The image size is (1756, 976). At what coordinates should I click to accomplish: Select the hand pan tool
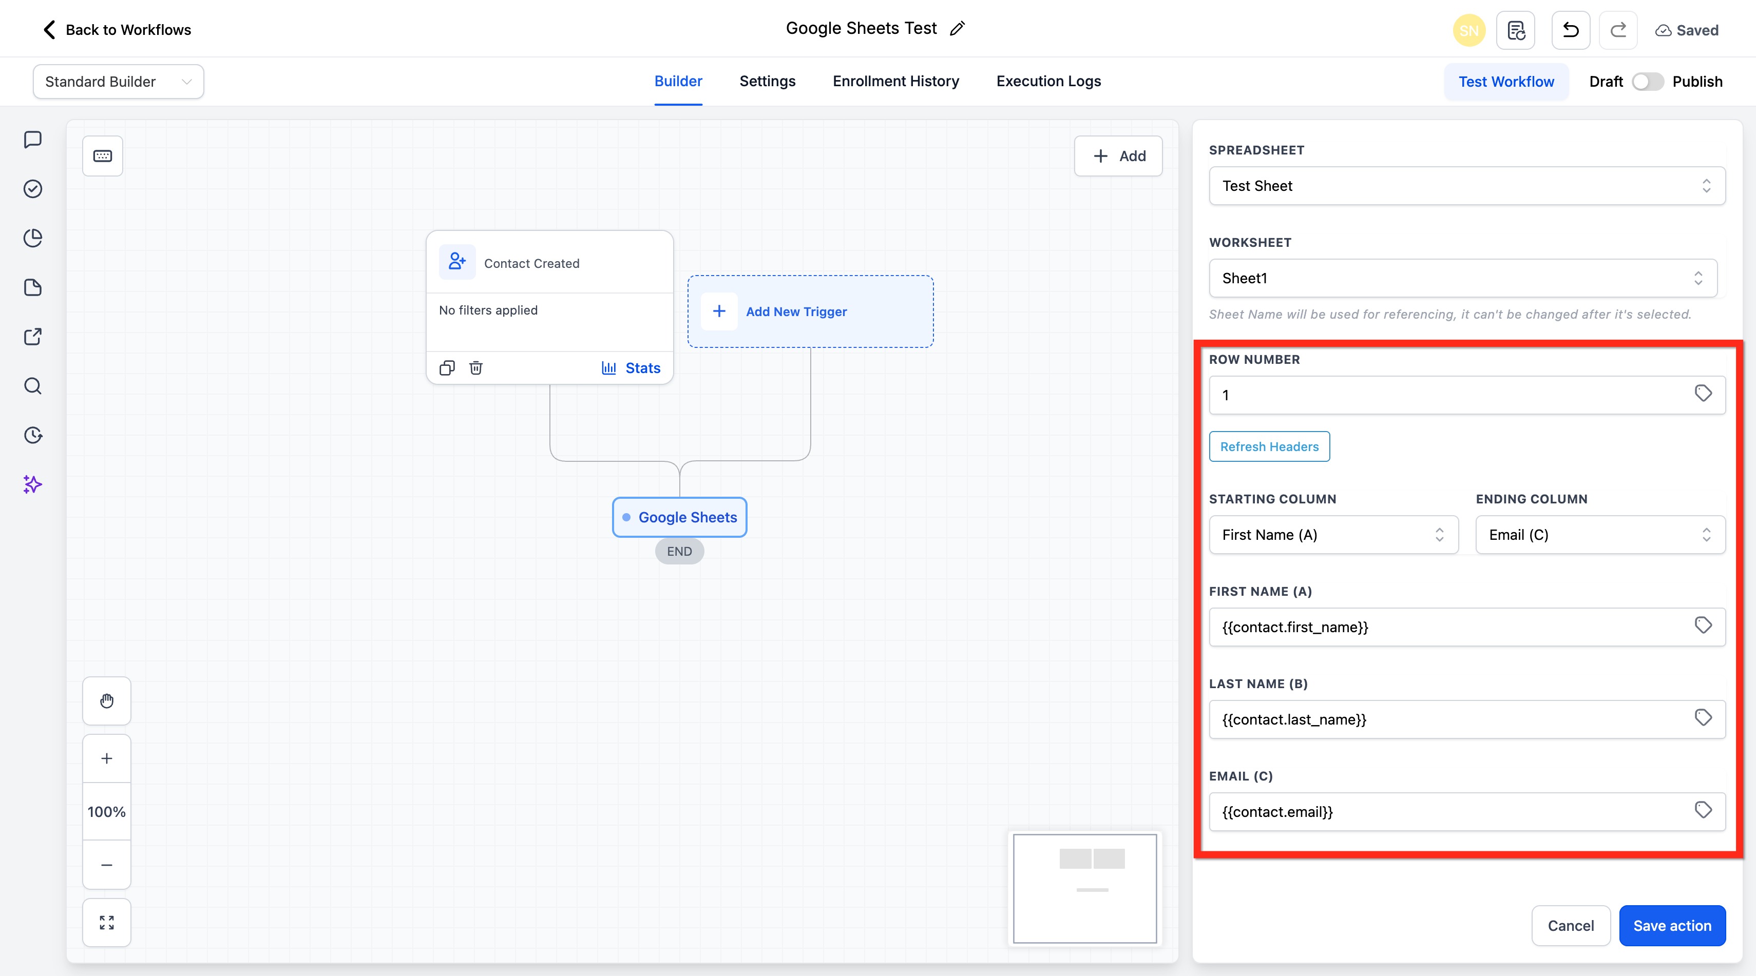tap(106, 701)
